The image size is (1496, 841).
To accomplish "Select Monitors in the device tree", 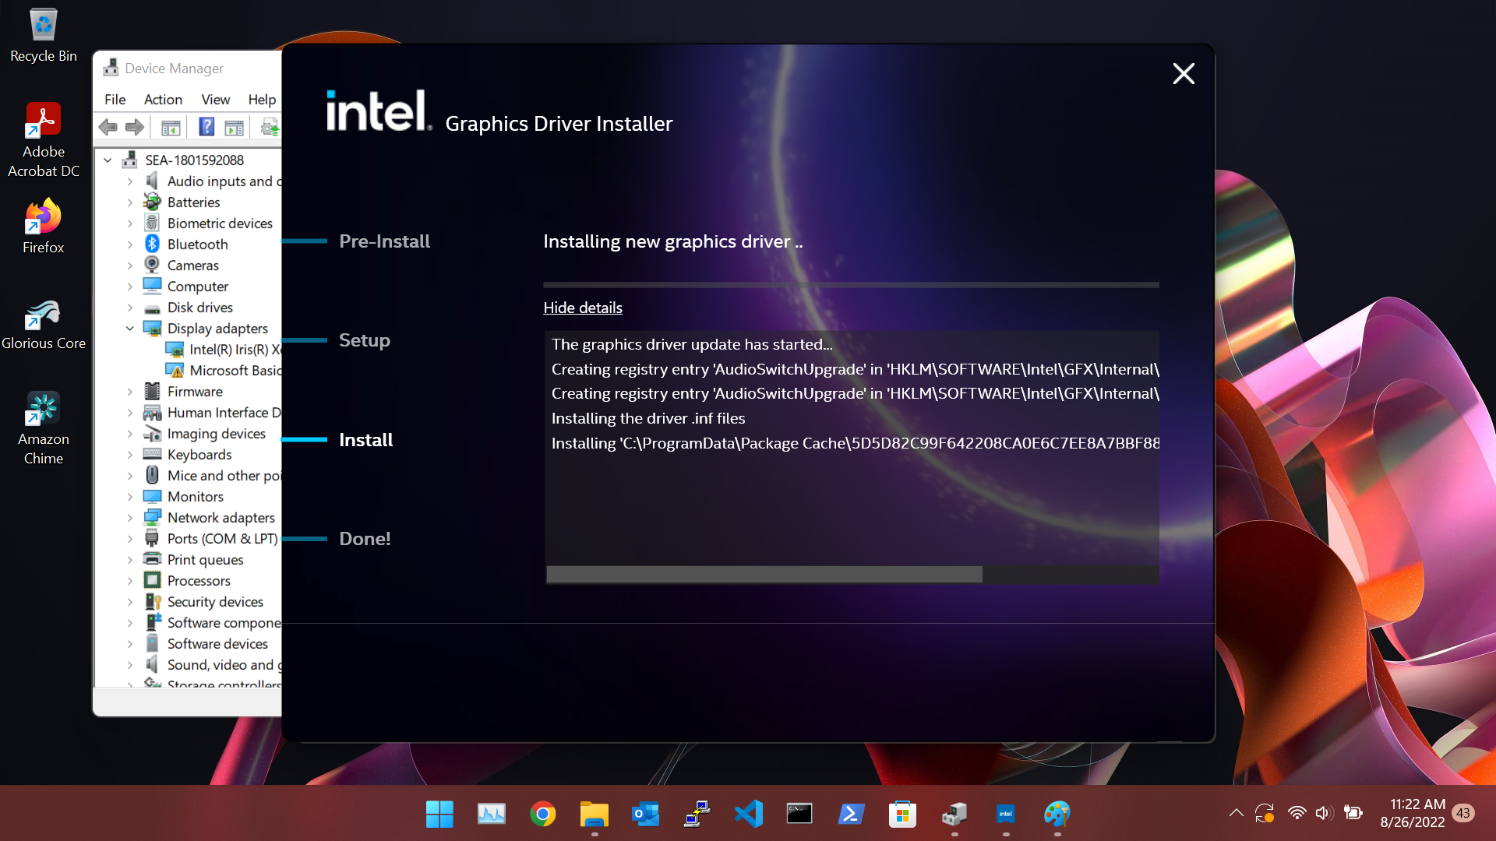I will (195, 497).
